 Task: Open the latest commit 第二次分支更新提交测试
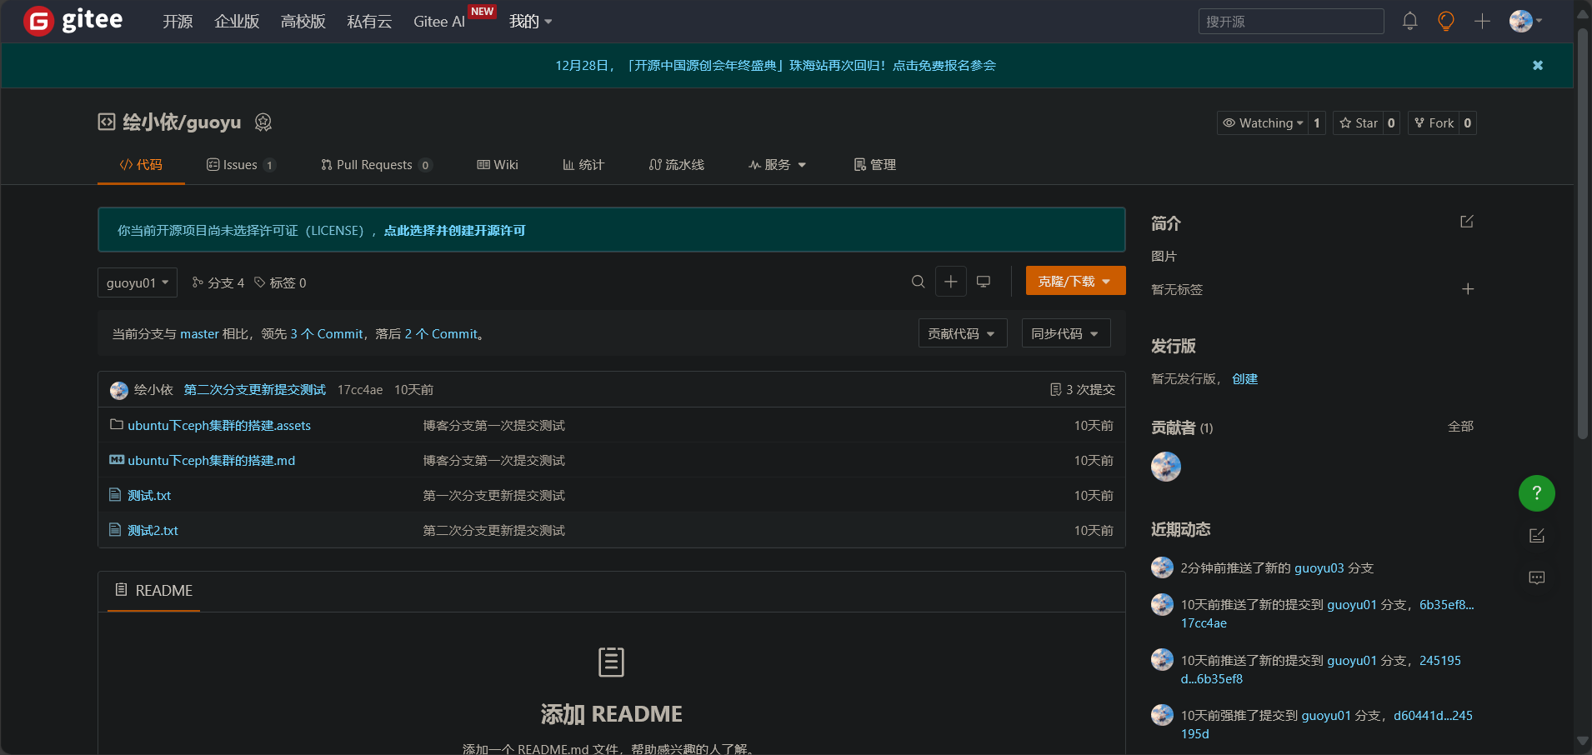[x=254, y=389]
